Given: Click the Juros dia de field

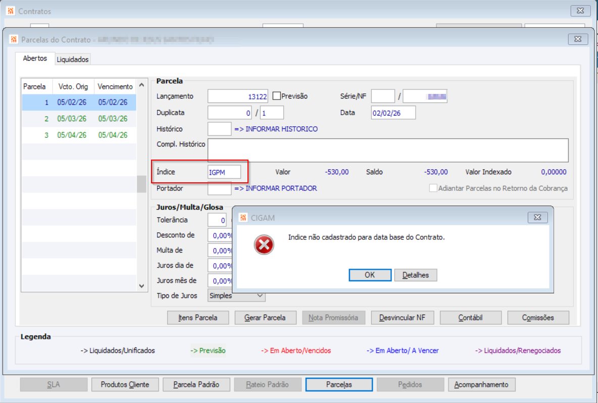Looking at the screenshot, I should point(220,265).
